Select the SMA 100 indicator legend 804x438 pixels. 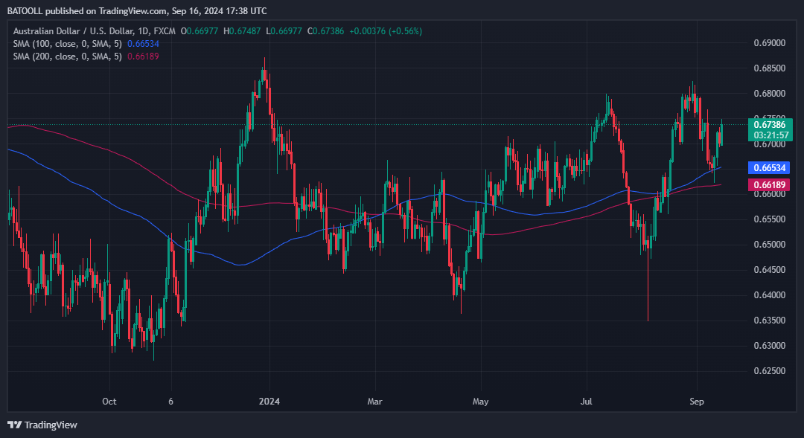[x=68, y=44]
